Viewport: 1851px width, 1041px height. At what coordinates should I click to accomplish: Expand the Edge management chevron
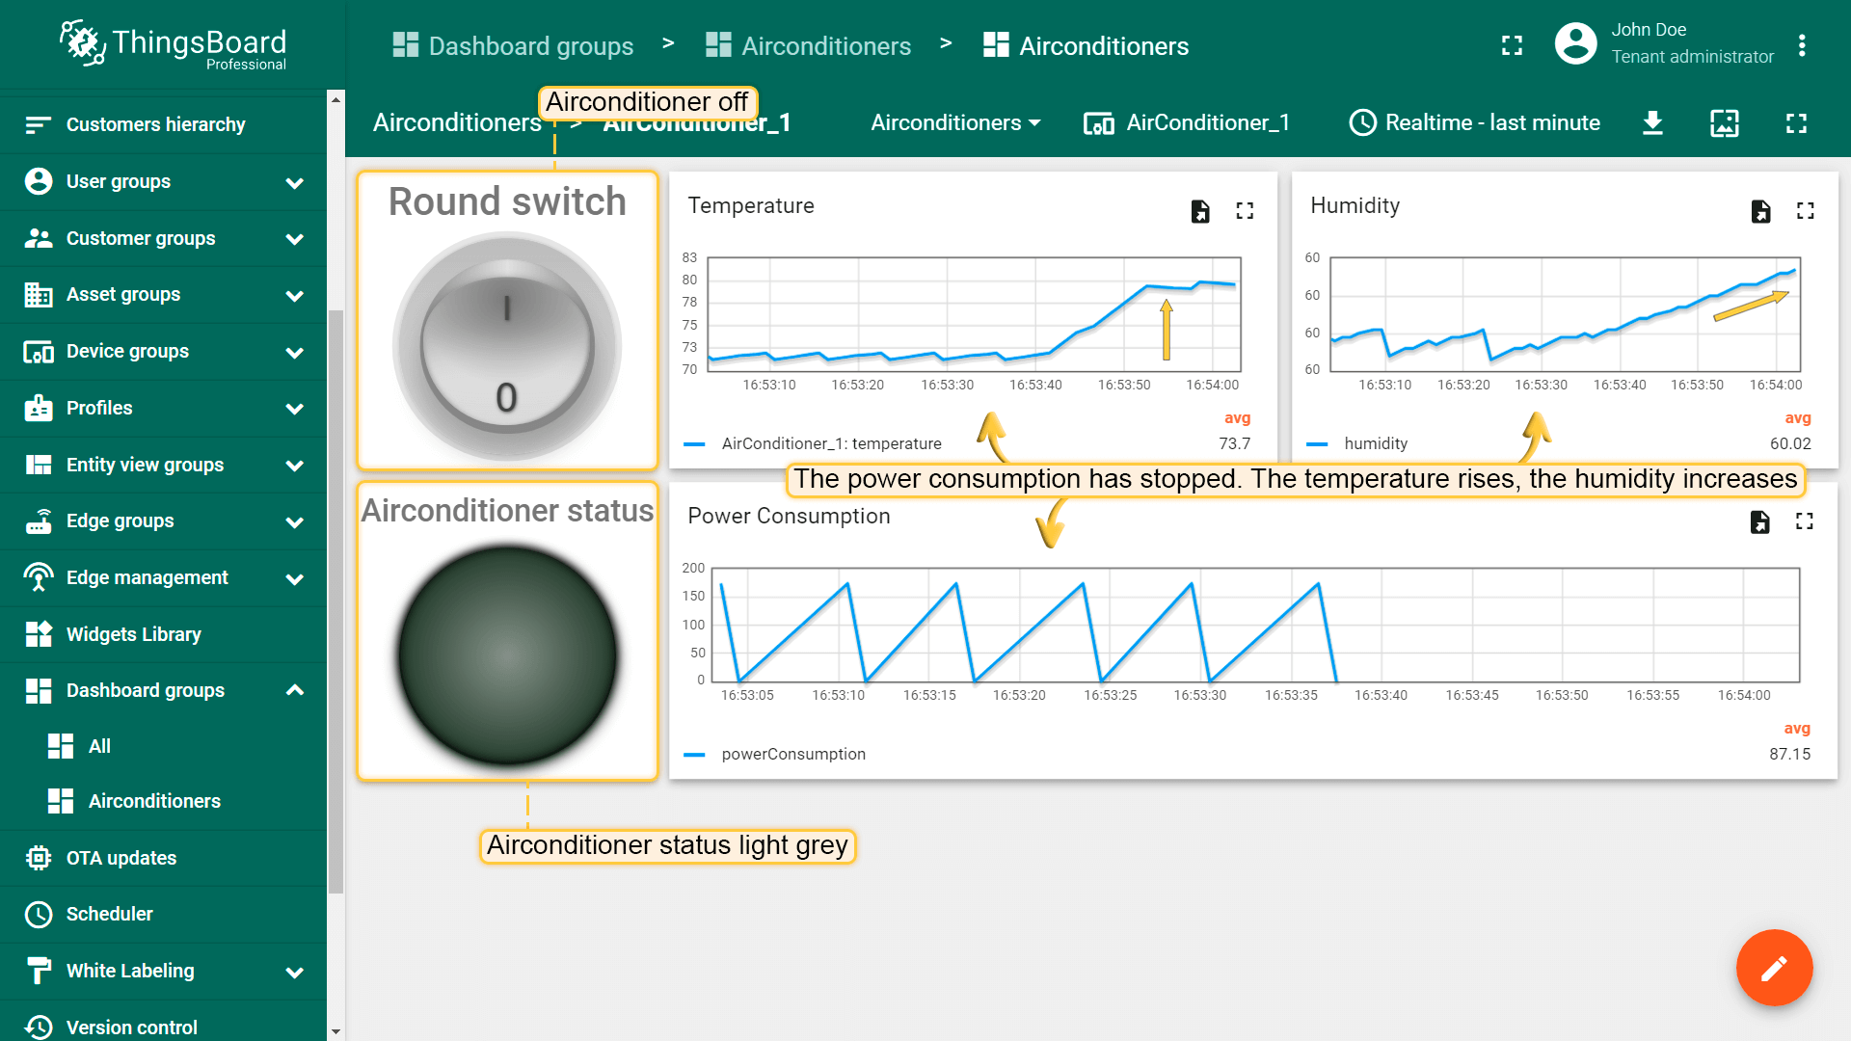click(295, 578)
